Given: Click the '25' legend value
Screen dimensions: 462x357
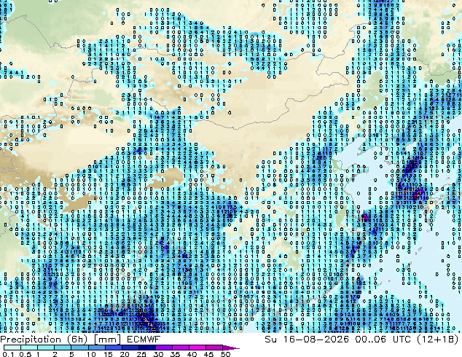Looking at the screenshot, I should (141, 354).
